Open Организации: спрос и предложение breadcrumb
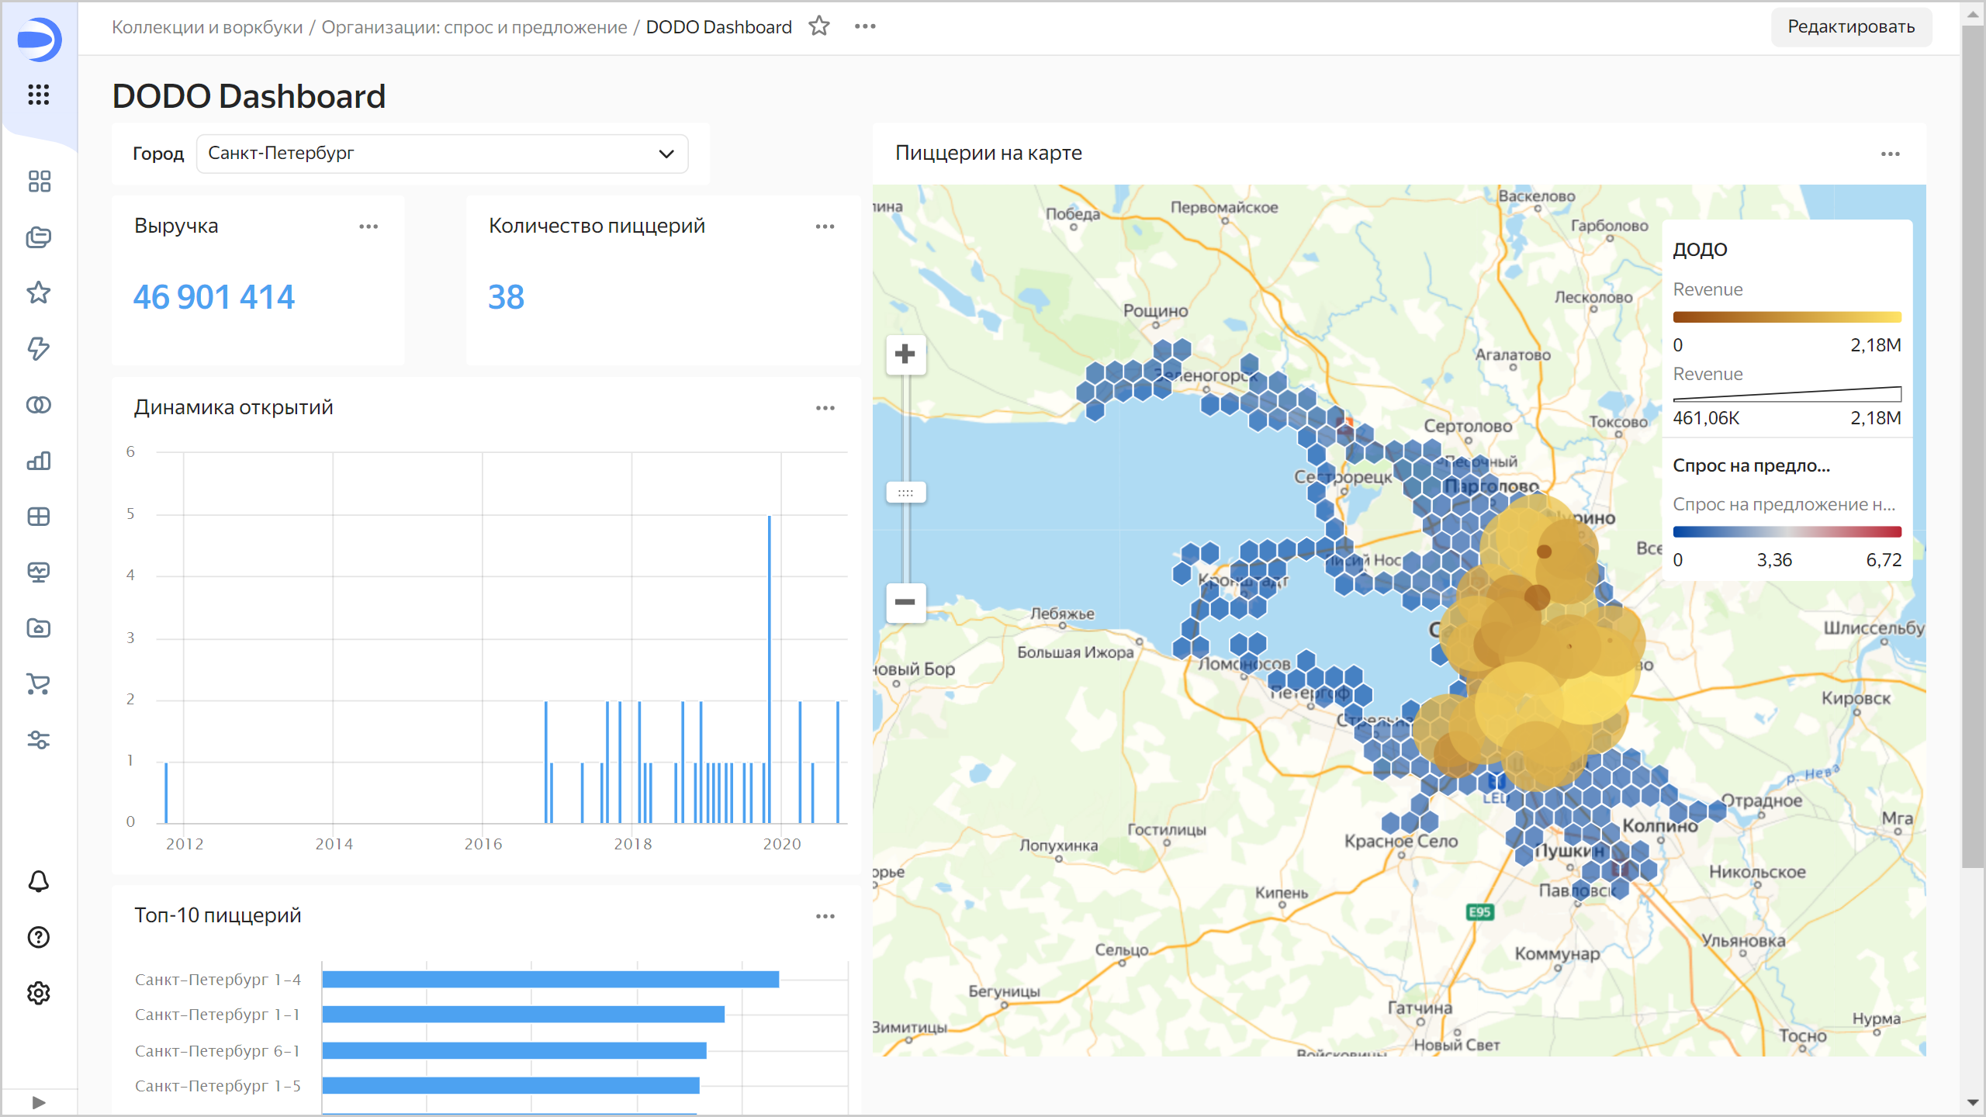The width and height of the screenshot is (1986, 1117). [475, 26]
